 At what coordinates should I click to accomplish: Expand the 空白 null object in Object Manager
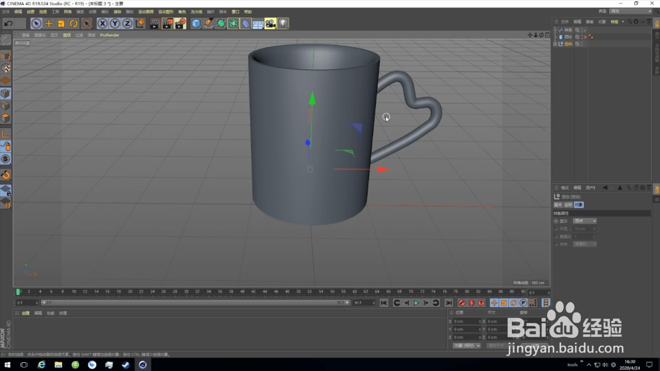click(x=555, y=44)
